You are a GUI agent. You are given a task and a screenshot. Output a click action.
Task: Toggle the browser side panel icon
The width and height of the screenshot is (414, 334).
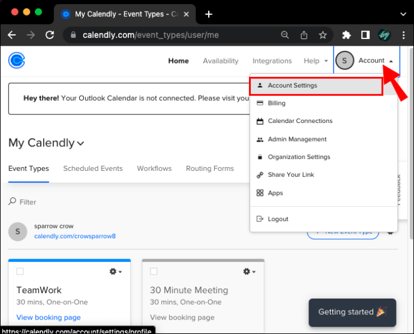coord(365,35)
